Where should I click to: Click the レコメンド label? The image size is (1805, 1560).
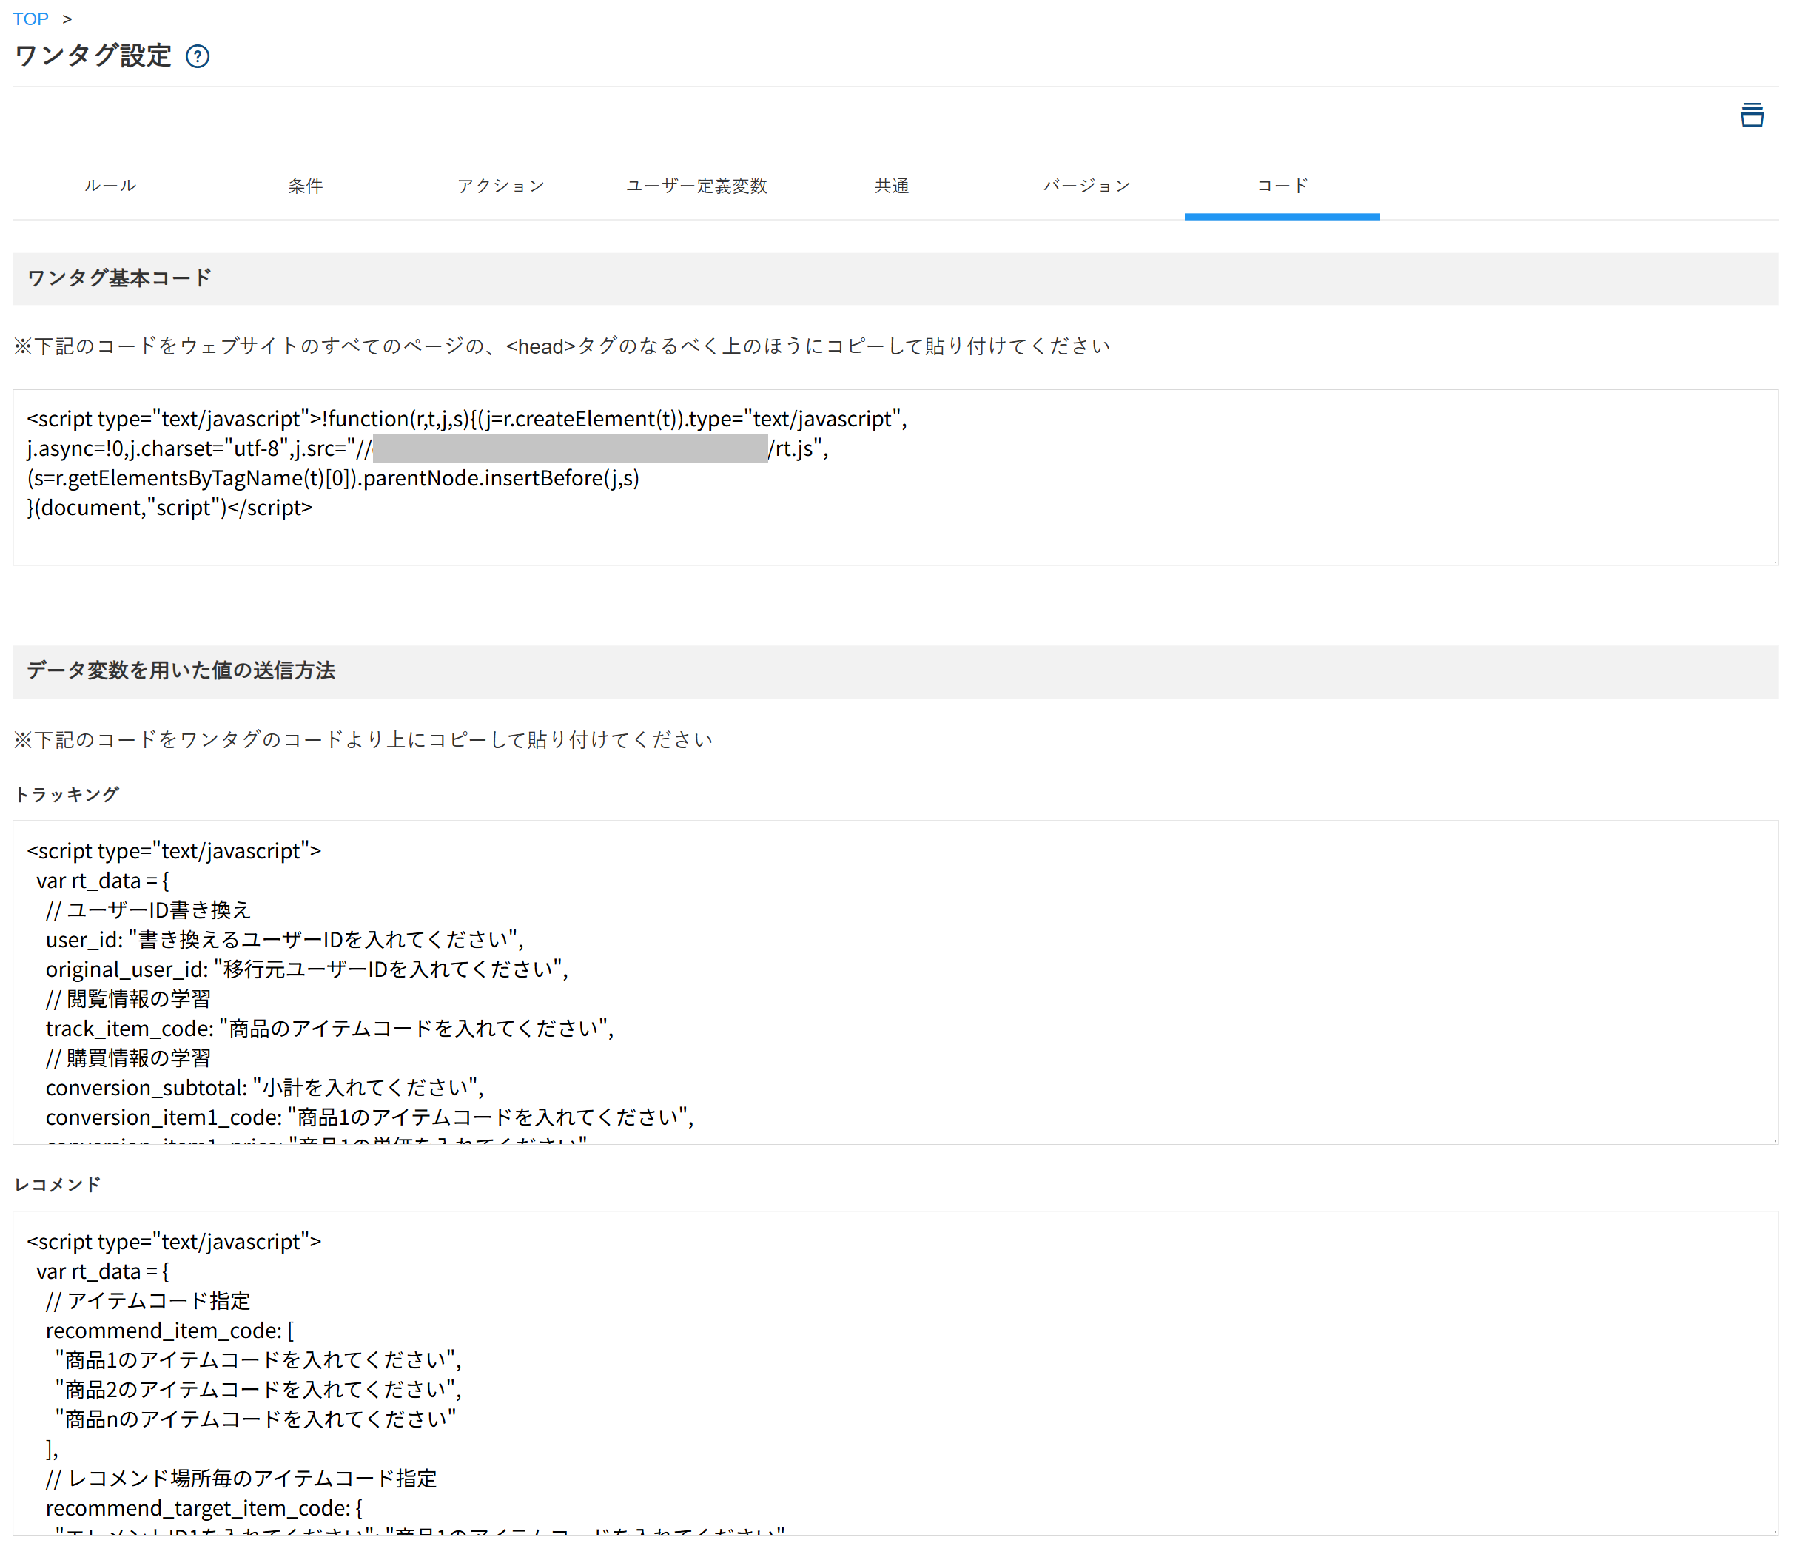pyautogui.click(x=58, y=1185)
